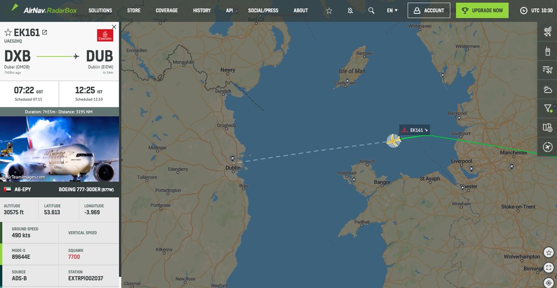Screen dimensions: 557x288
Task: Open the weather layers icon
Action: (x=547, y=89)
